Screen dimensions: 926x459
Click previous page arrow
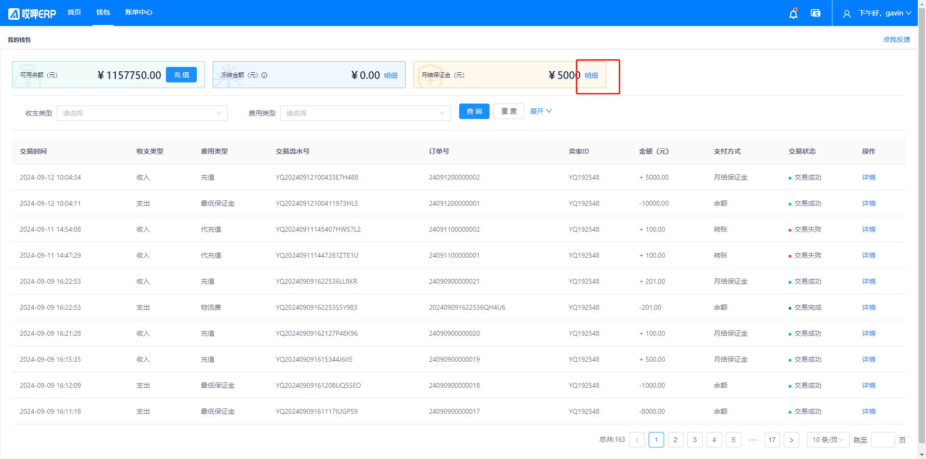tap(637, 440)
